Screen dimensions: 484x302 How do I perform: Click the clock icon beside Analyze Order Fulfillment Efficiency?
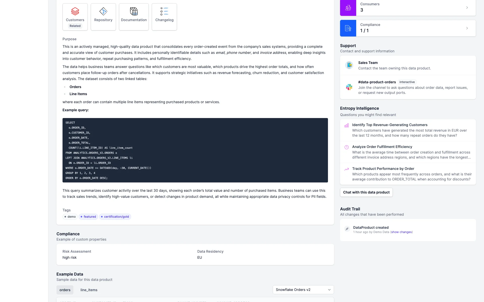[347, 147]
